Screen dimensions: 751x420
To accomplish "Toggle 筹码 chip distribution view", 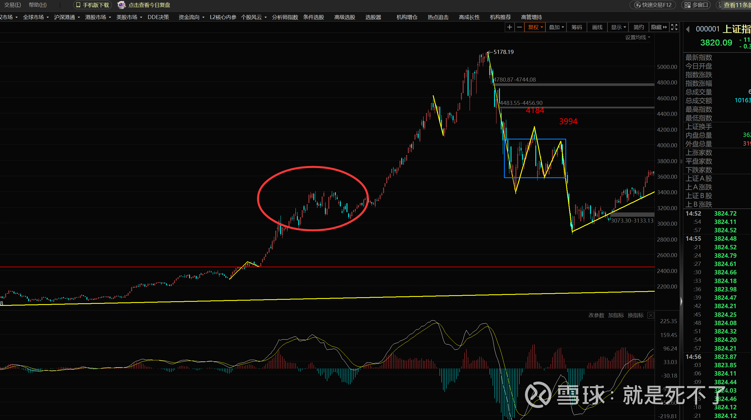I will point(576,27).
